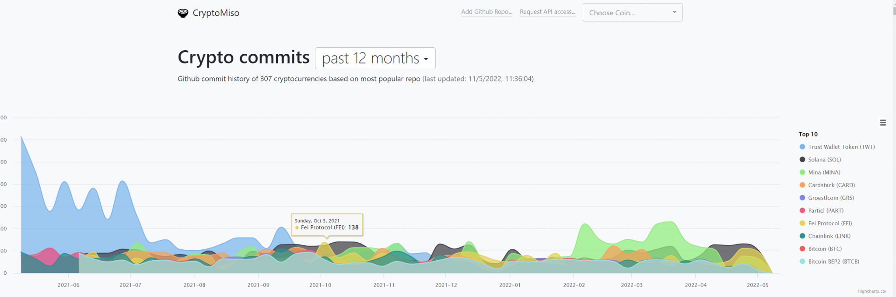The width and height of the screenshot is (896, 297).
Task: Toggle Mina (MINA) series visibility
Action: tap(824, 172)
